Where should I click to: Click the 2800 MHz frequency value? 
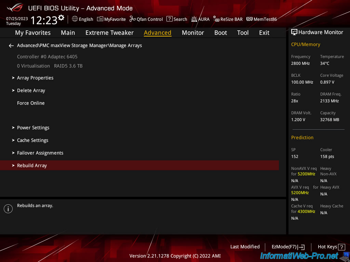click(300, 63)
